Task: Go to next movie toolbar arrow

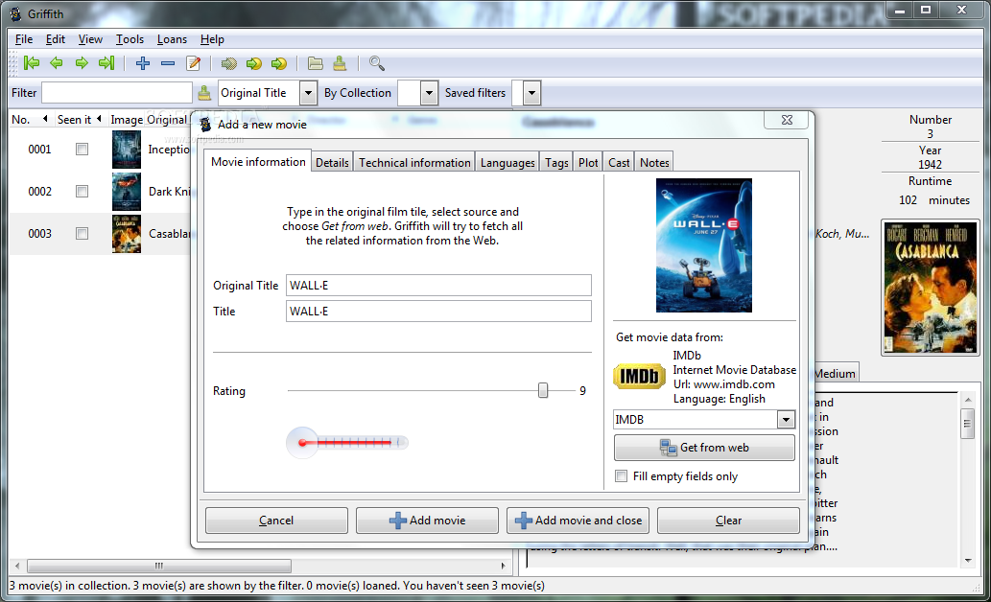Action: pyautogui.click(x=82, y=62)
